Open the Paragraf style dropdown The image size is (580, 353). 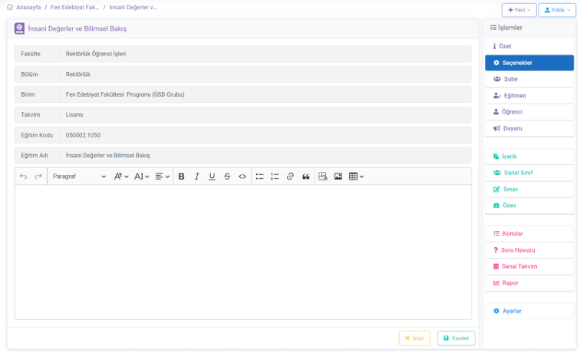click(x=79, y=176)
